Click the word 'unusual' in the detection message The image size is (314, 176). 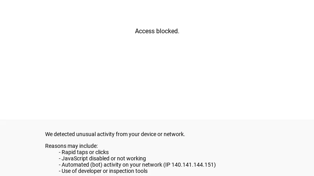pyautogui.click(x=86, y=134)
